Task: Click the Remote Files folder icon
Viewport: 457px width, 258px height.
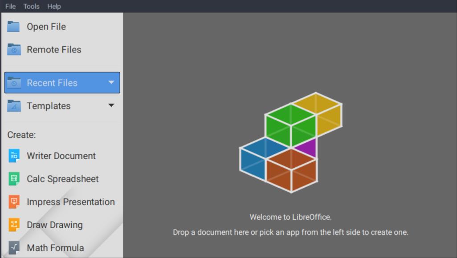Action: 14,50
